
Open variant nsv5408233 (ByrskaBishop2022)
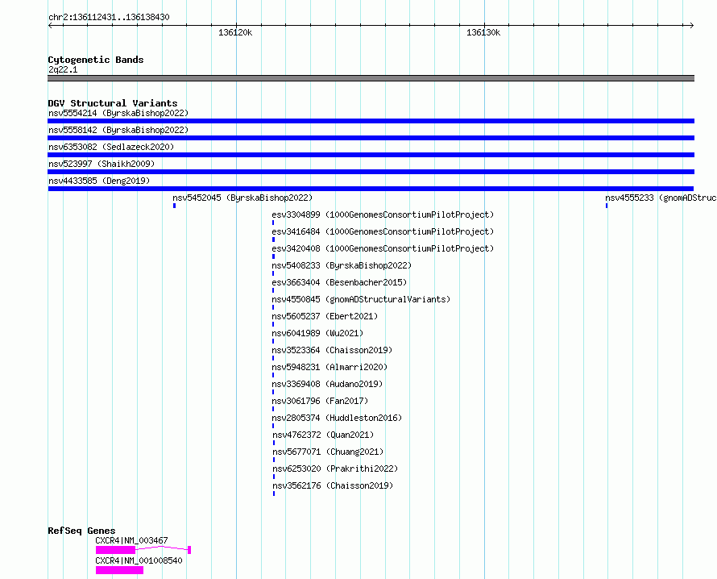(x=342, y=265)
